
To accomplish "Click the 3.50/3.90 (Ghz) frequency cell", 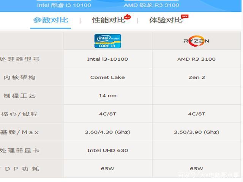I will 197,132.
